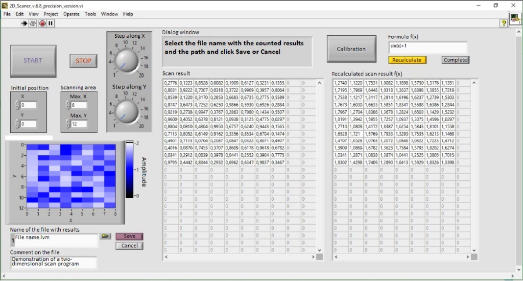The height and width of the screenshot is (281, 523).
Task: Click the Amplitude color ramp bar
Action: coord(129,169)
